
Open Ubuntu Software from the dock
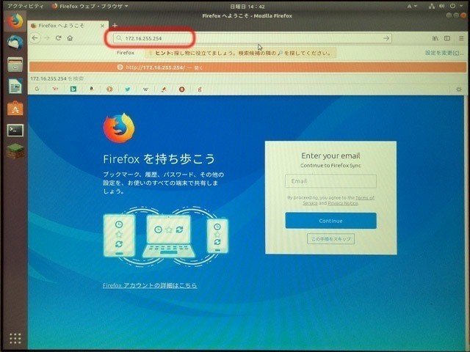tap(15, 108)
